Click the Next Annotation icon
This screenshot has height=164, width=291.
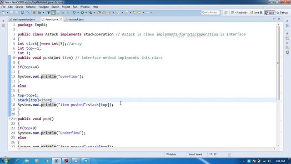click(x=118, y=12)
